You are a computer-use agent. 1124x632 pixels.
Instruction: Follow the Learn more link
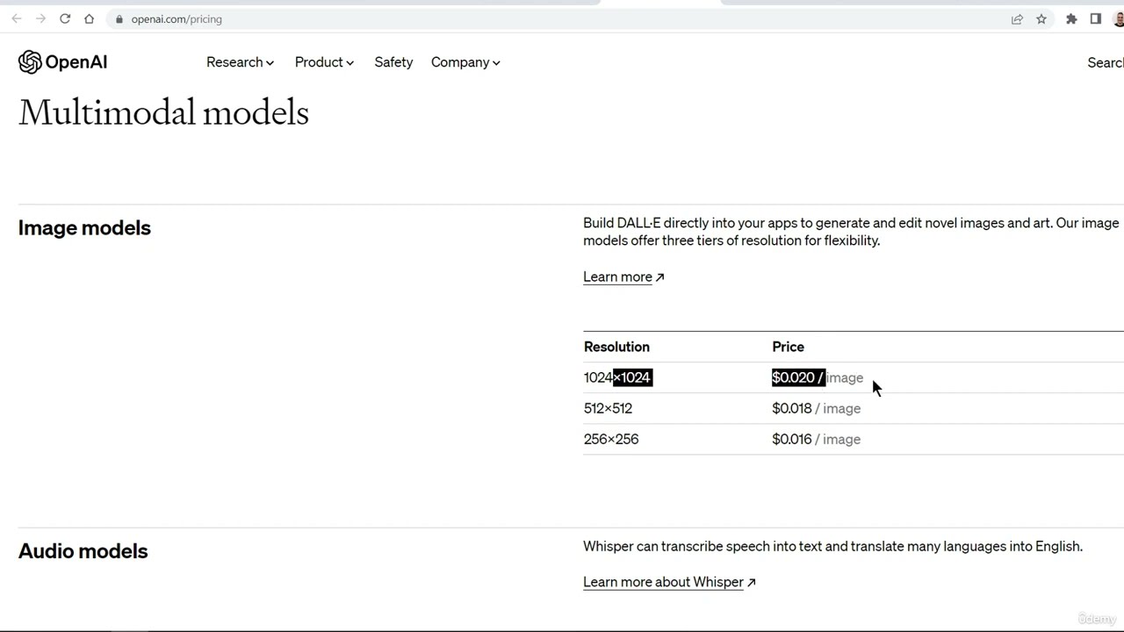coord(623,276)
